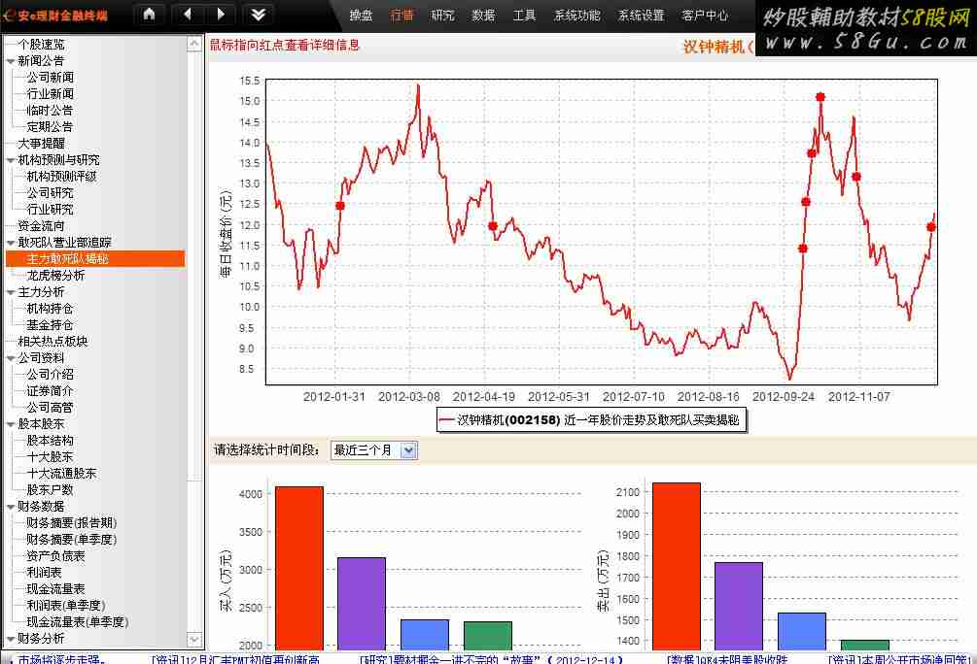This screenshot has height=664, width=977.
Task: Open 行业新闻 in sidebar tree
Action: 50,94
